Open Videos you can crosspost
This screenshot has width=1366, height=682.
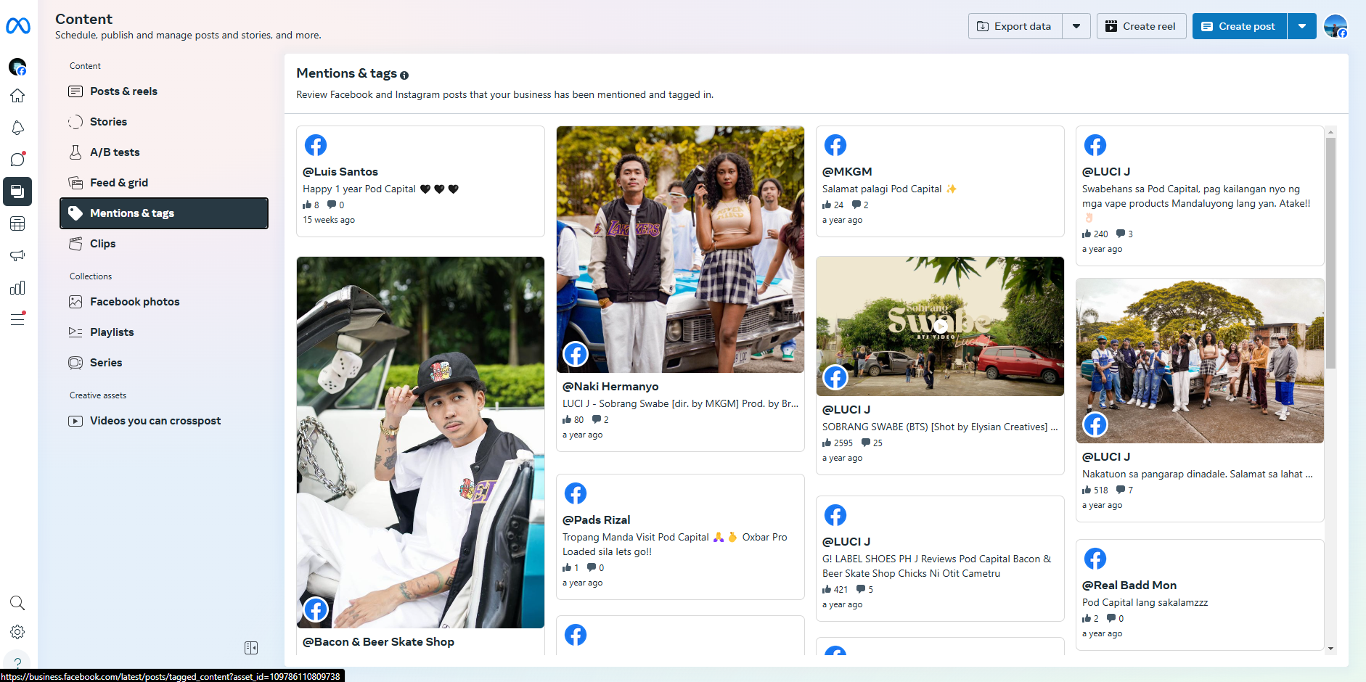[x=164, y=421]
